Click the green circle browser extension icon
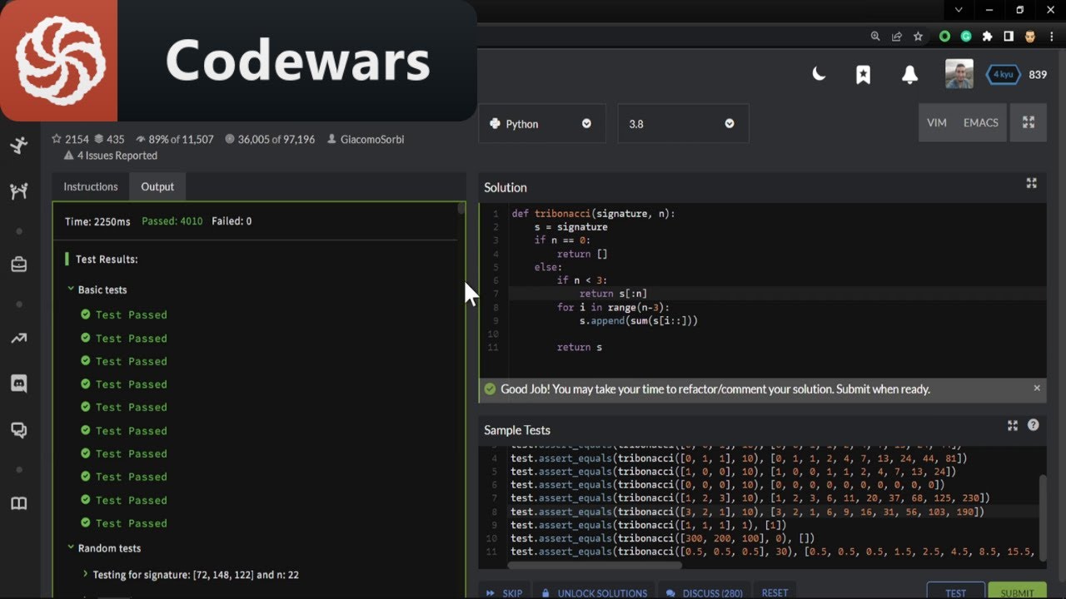The width and height of the screenshot is (1066, 599). (944, 37)
